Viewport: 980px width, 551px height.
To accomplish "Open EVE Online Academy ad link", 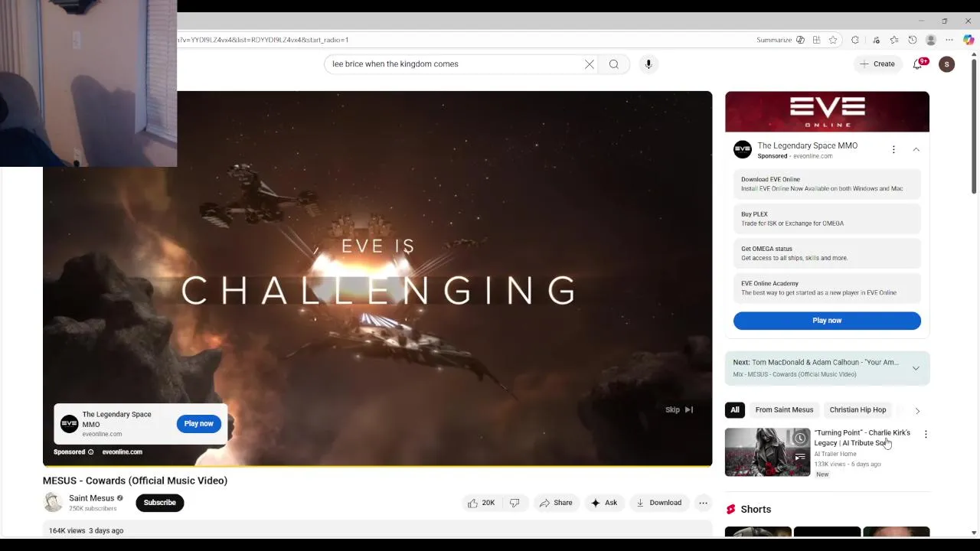I will tap(827, 288).
